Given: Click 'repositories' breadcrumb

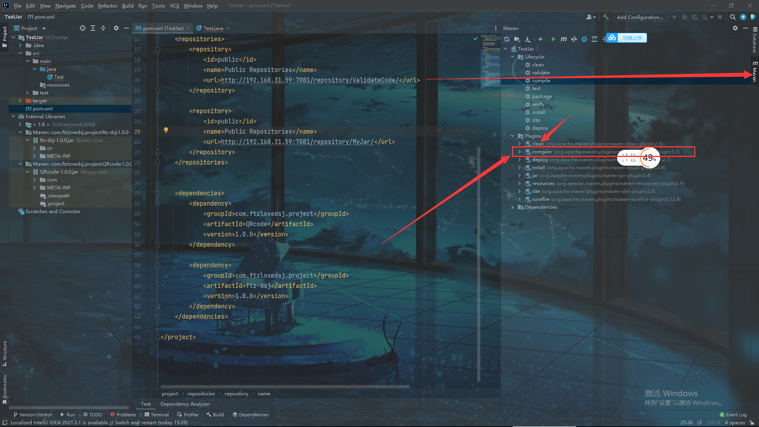Looking at the screenshot, I should 201,394.
